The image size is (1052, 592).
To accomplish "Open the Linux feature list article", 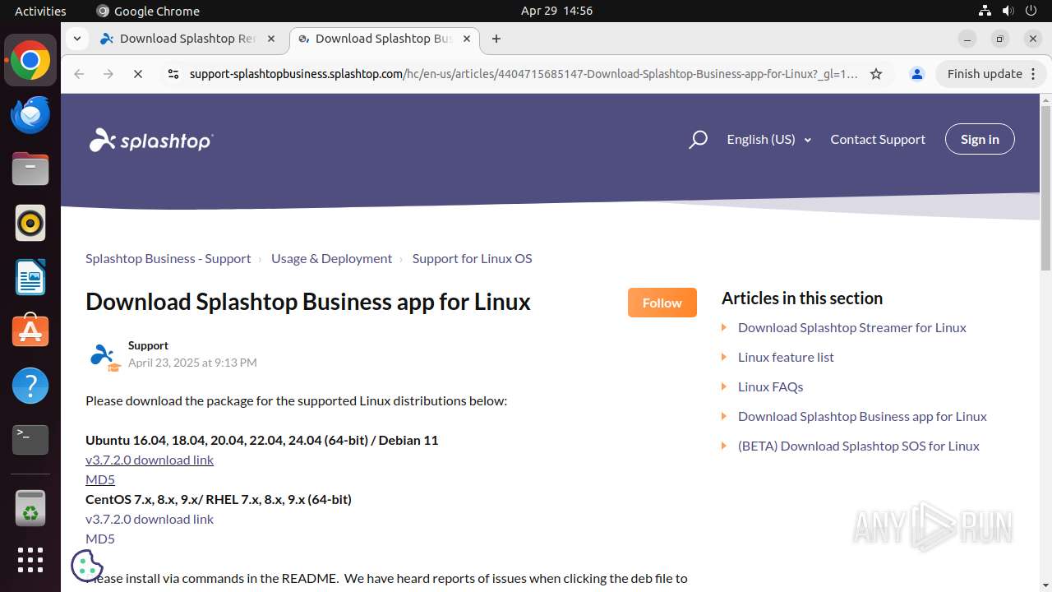I will pos(786,357).
